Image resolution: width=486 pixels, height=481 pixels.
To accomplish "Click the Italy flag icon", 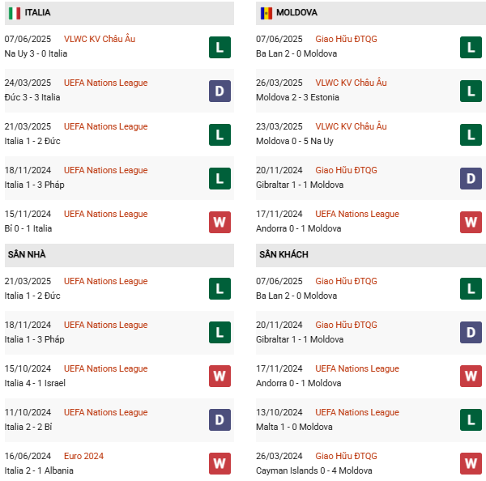I will (15, 13).
